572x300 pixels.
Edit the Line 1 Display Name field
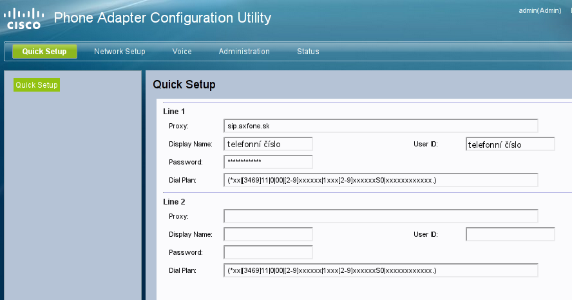[268, 144]
